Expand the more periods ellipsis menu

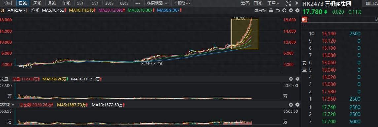coord(138,3)
